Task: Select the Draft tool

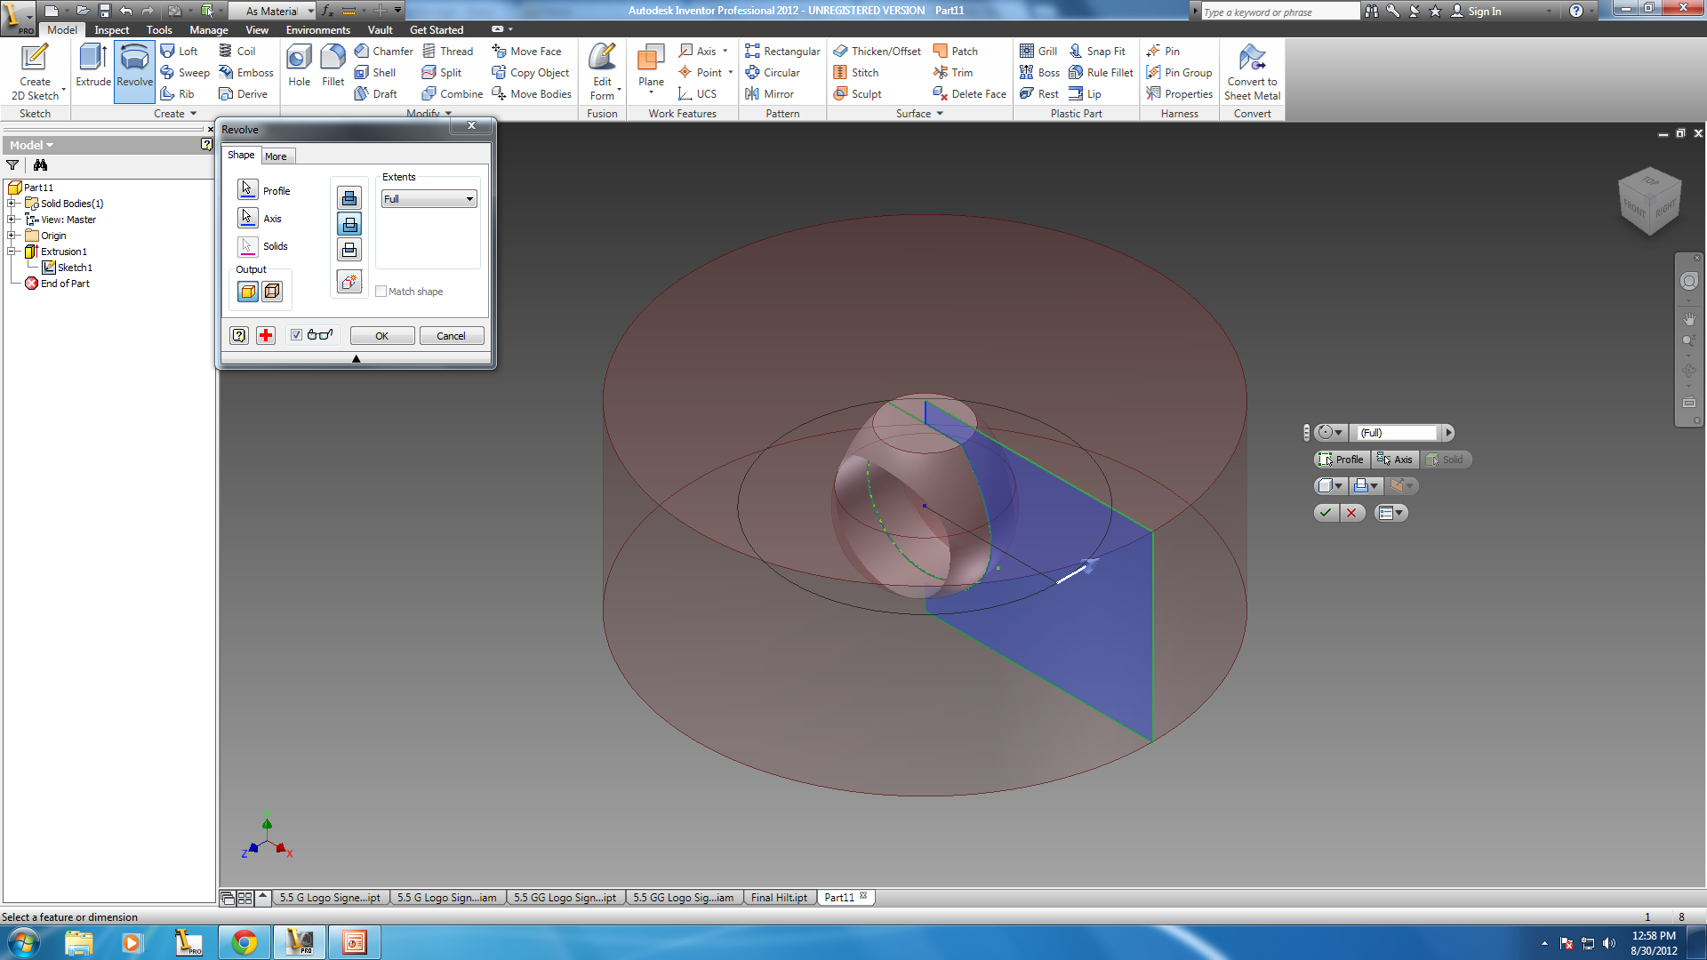Action: [x=376, y=93]
